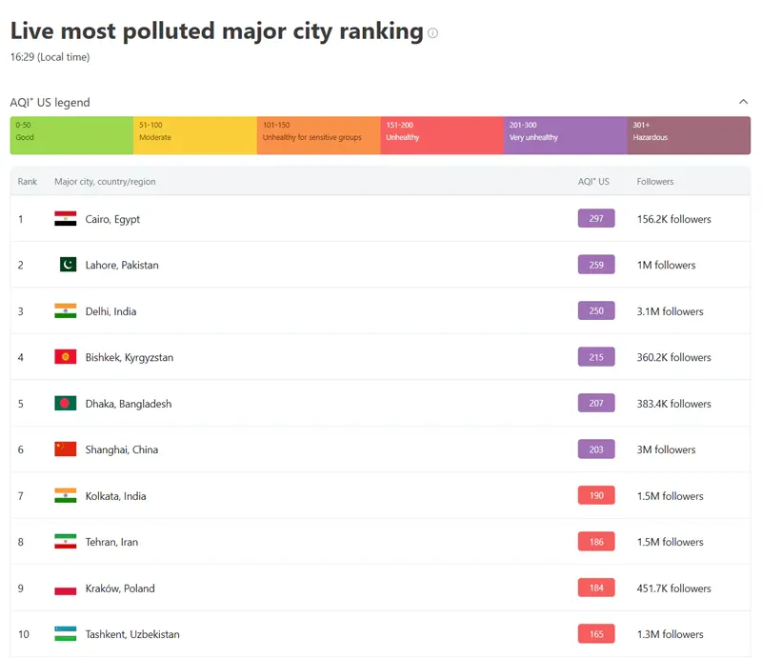Image resolution: width=762 pixels, height=658 pixels.
Task: Click the Hazardous 301+ legend block
Action: tap(689, 135)
